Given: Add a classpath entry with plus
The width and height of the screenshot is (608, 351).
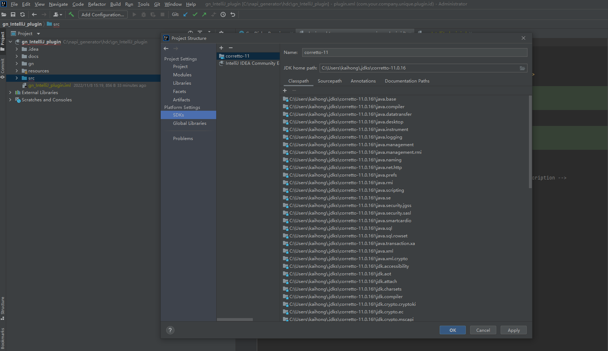Looking at the screenshot, I should coord(285,90).
